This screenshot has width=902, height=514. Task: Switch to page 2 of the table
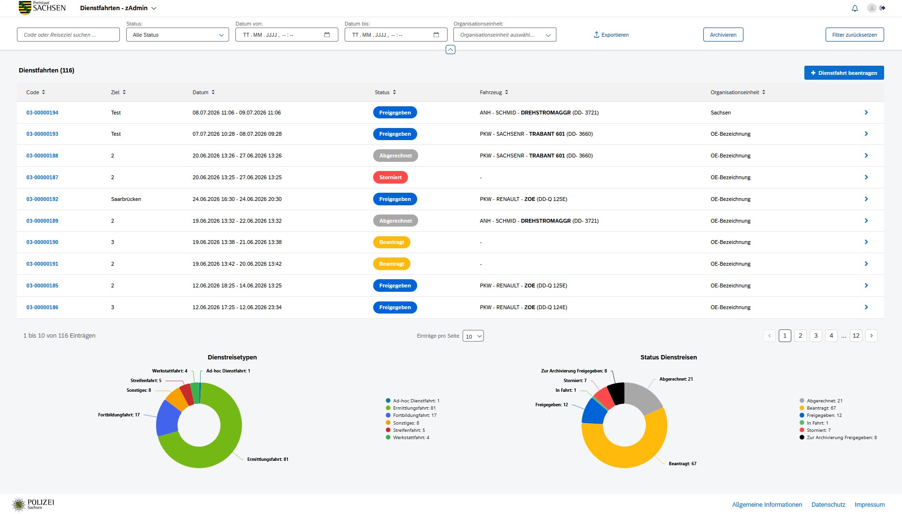800,336
